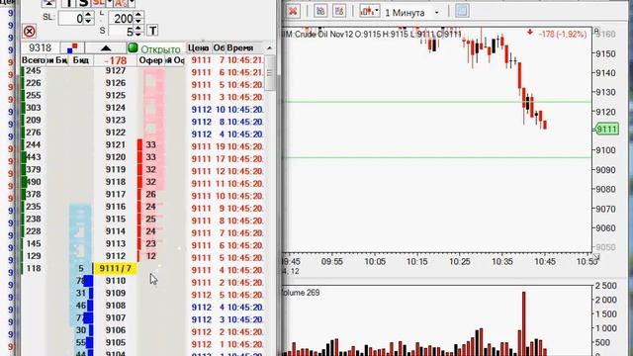Decrease the SL value with down arrow
This screenshot has height=356, width=633.
pos(88,22)
